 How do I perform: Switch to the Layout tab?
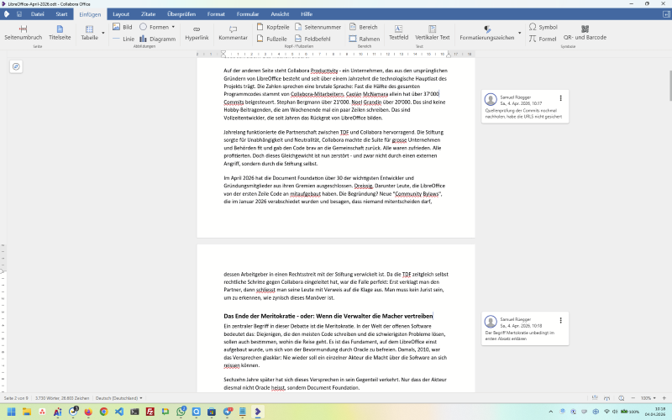click(121, 14)
